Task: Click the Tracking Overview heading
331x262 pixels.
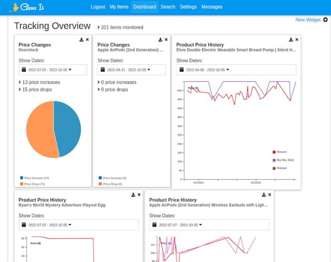Action: pos(52,26)
